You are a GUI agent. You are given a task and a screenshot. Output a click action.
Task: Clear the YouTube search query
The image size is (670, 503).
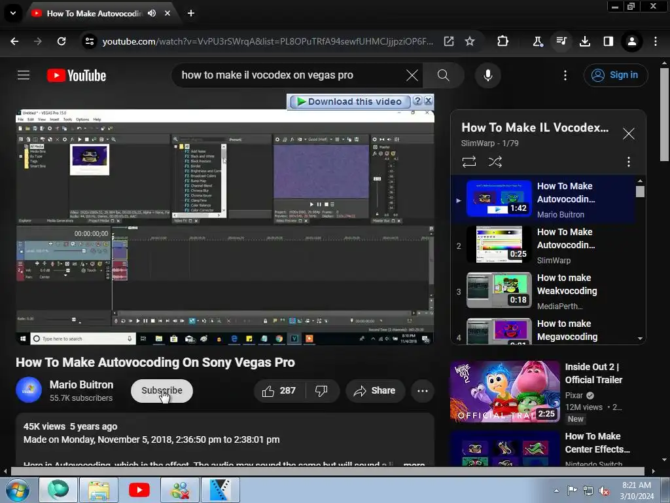click(x=412, y=76)
